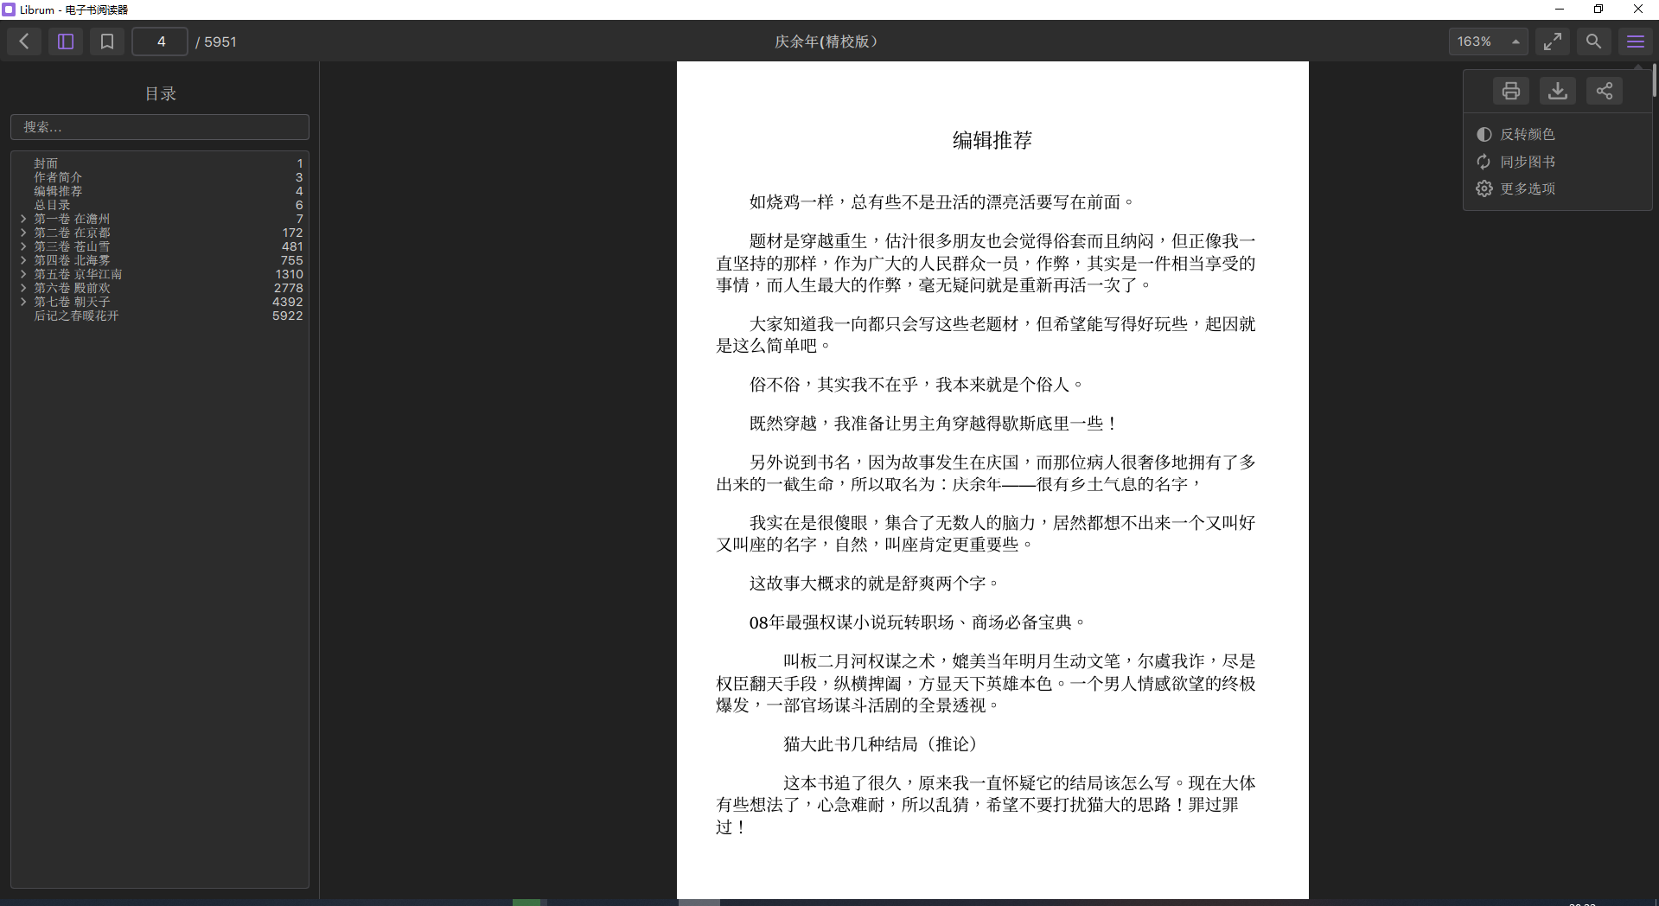This screenshot has height=906, width=1659.
Task: Click the print icon in the options panel
Action: (1510, 90)
